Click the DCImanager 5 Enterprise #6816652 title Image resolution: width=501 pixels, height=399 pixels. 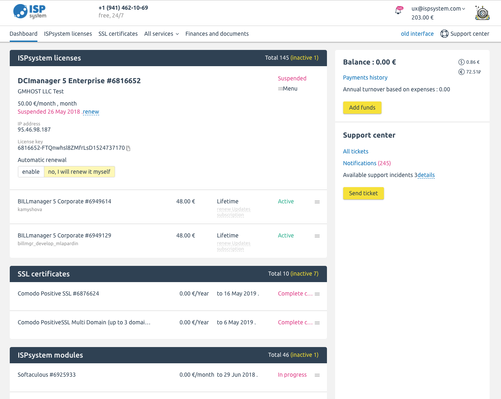pyautogui.click(x=79, y=81)
